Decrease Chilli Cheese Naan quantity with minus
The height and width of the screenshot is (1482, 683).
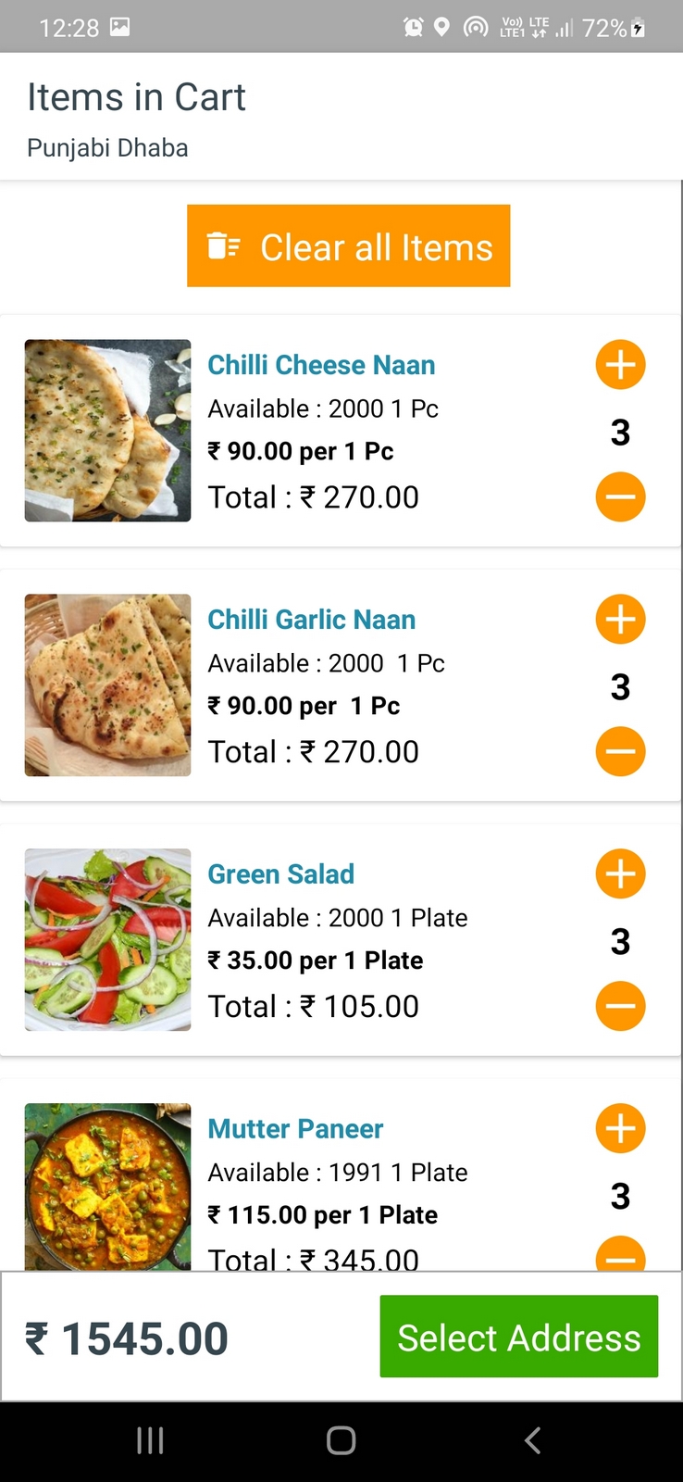[620, 497]
